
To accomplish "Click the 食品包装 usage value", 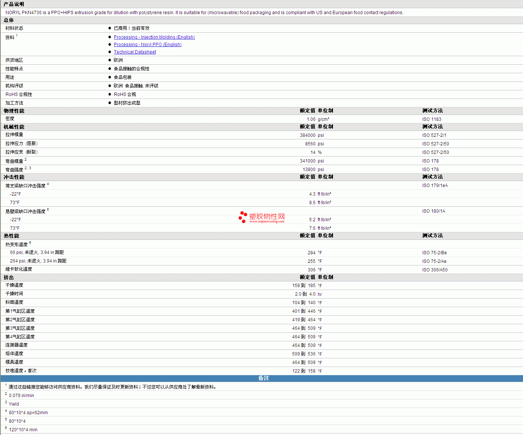I will point(122,77).
